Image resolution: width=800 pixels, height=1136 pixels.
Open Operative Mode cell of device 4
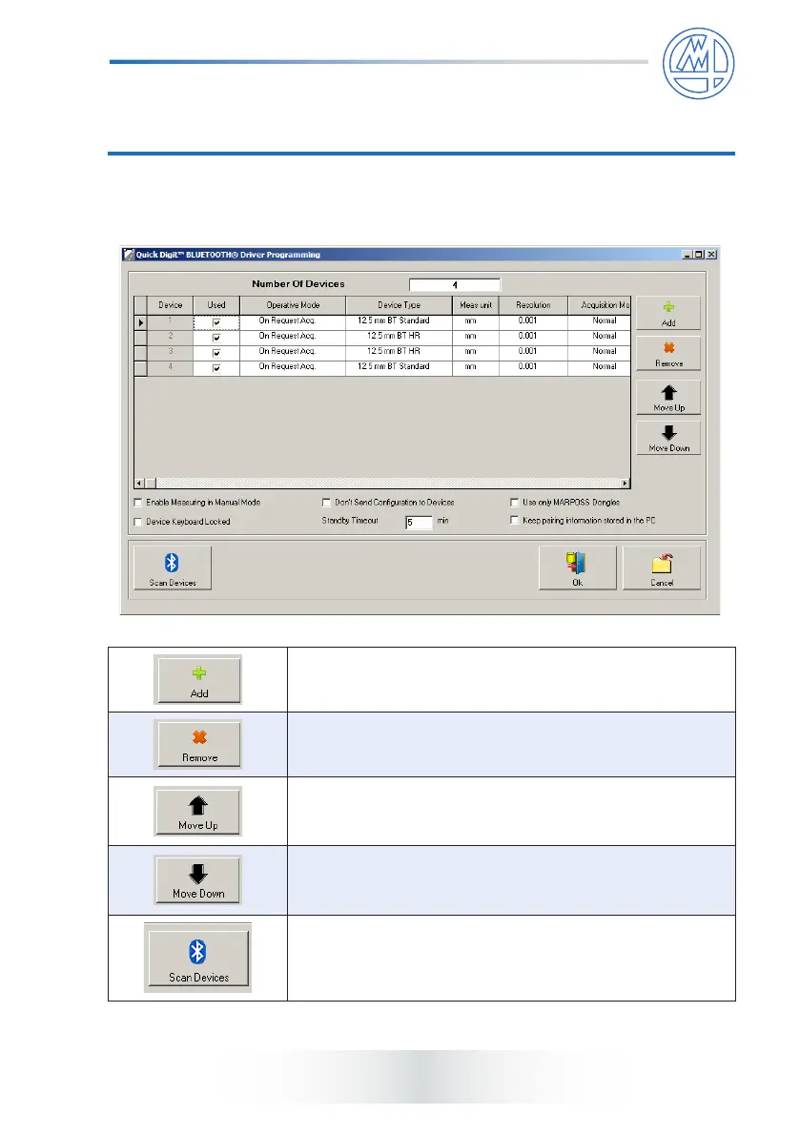click(293, 366)
